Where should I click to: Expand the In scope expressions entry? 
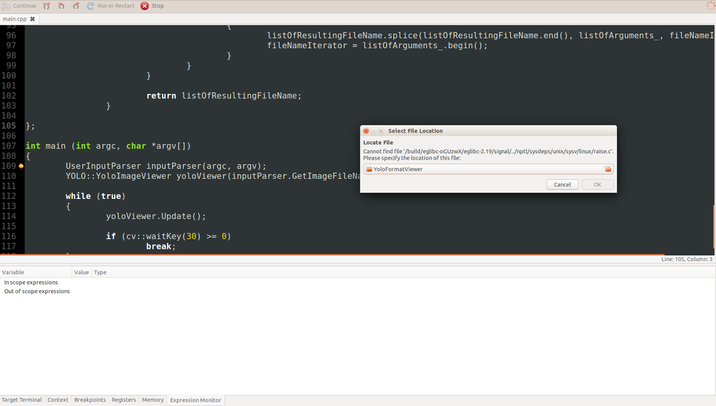click(x=30, y=282)
